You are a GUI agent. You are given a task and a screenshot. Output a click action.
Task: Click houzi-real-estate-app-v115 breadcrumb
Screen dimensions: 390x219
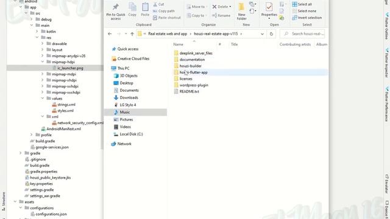(216, 34)
